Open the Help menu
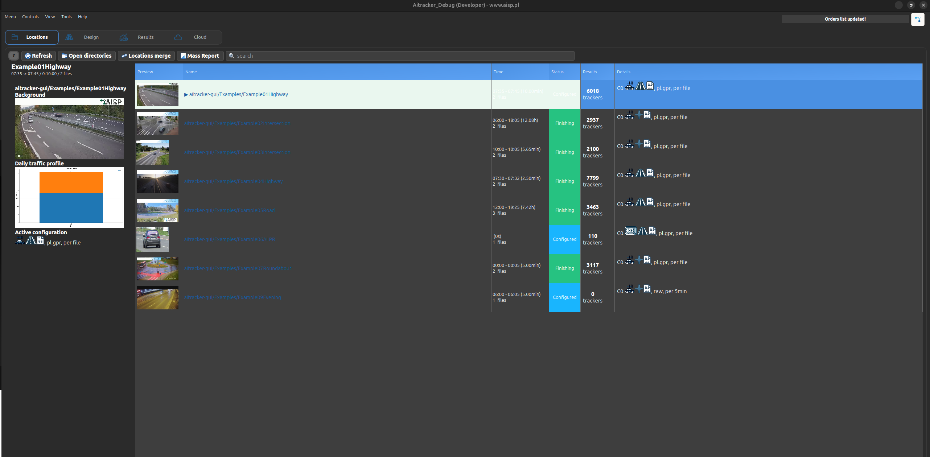930x457 pixels. (82, 17)
